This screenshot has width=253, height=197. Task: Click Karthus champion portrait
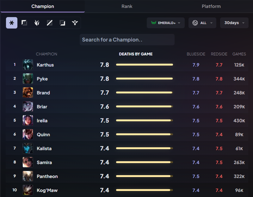(28, 65)
